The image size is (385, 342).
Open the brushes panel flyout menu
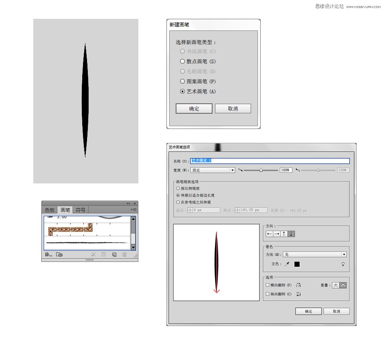(x=134, y=209)
